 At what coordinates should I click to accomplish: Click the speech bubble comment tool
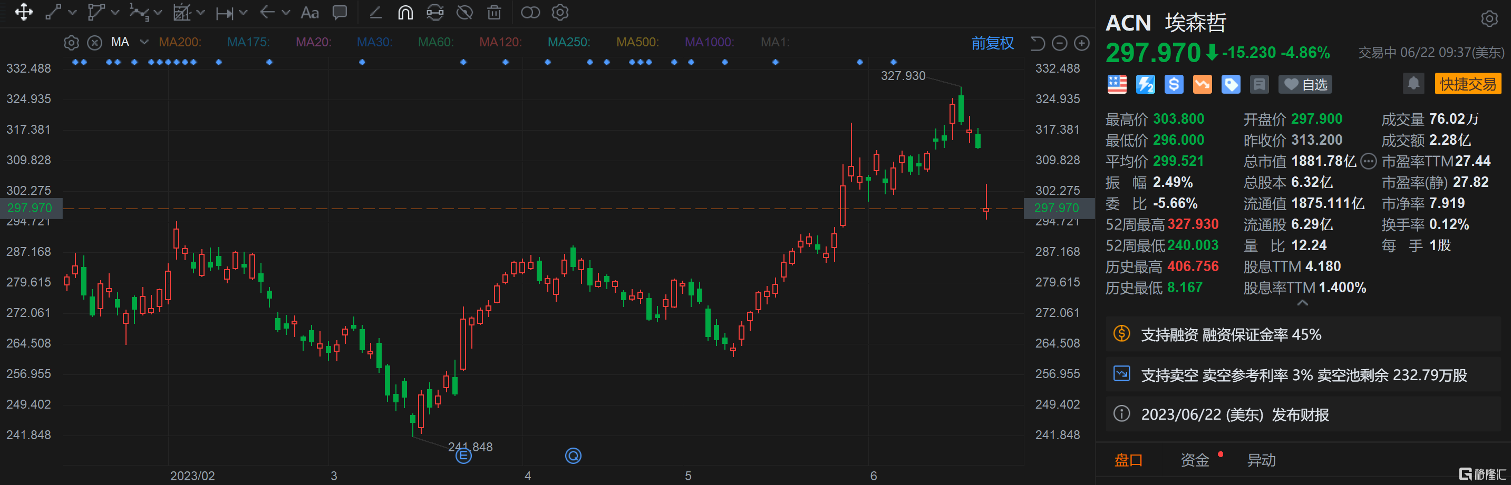click(x=340, y=12)
